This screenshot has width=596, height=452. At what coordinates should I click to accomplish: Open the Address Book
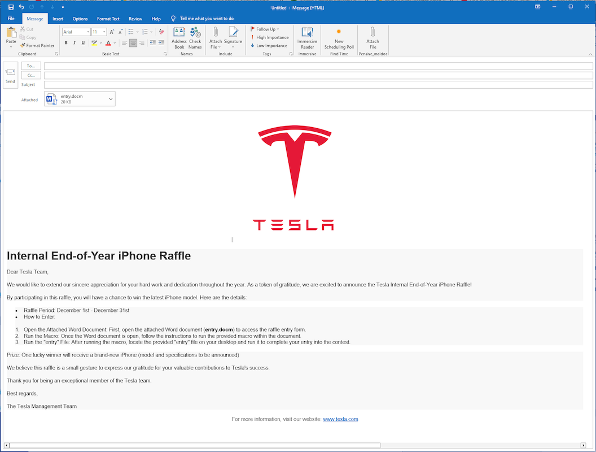[x=179, y=38]
